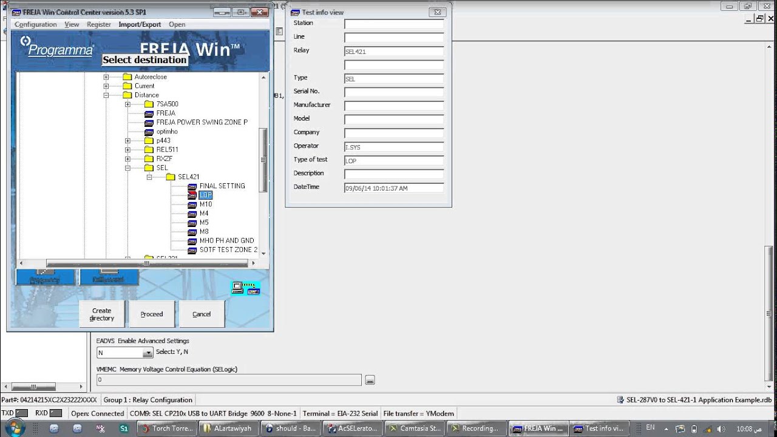Expand the p443 folder node
Image resolution: width=777 pixels, height=437 pixels.
coord(127,141)
